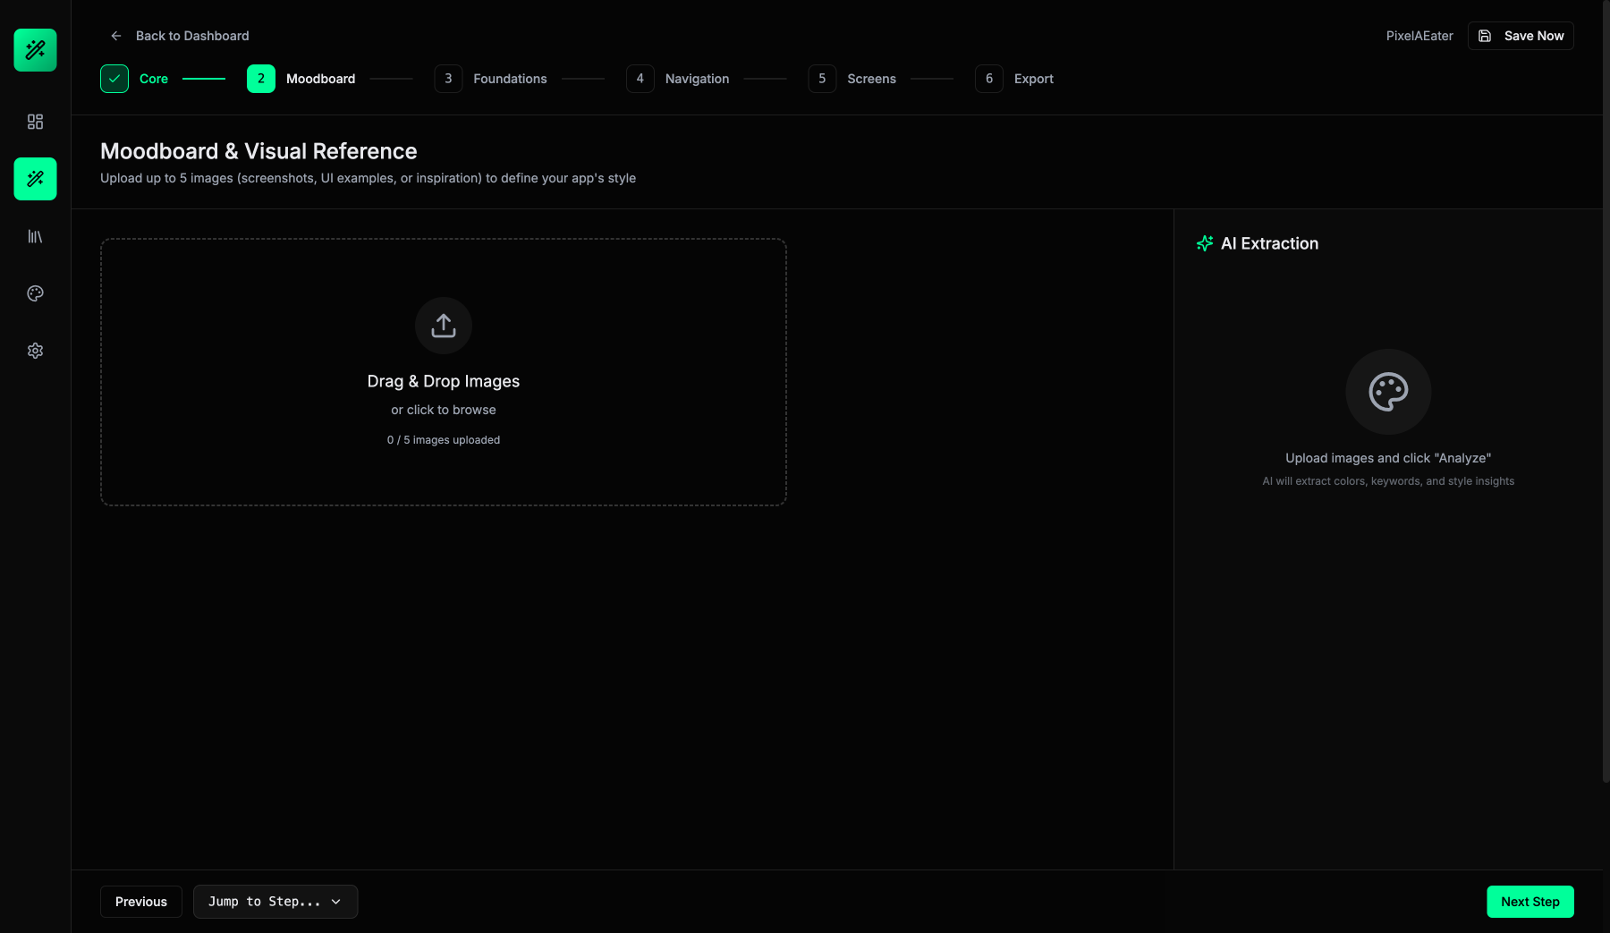The width and height of the screenshot is (1610, 933).
Task: Click the back arrow icon beside Back to Dashboard
Action: pos(115,36)
